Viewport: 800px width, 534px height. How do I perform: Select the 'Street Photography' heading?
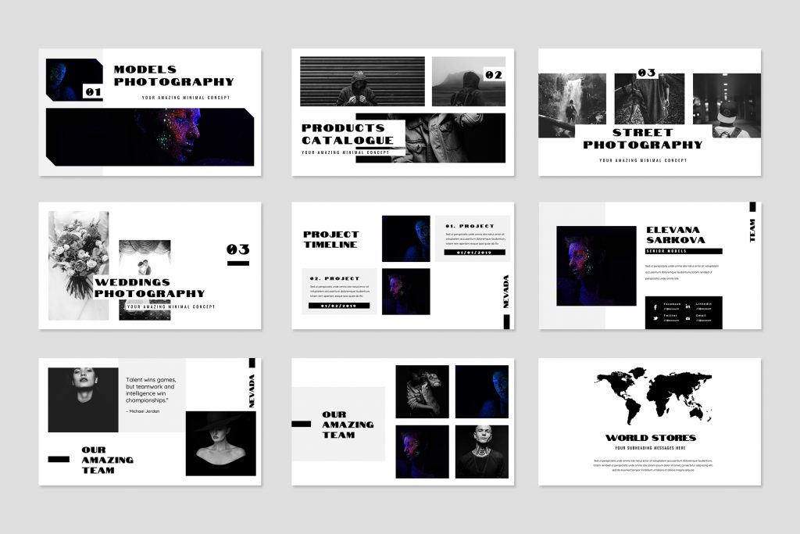click(x=643, y=139)
